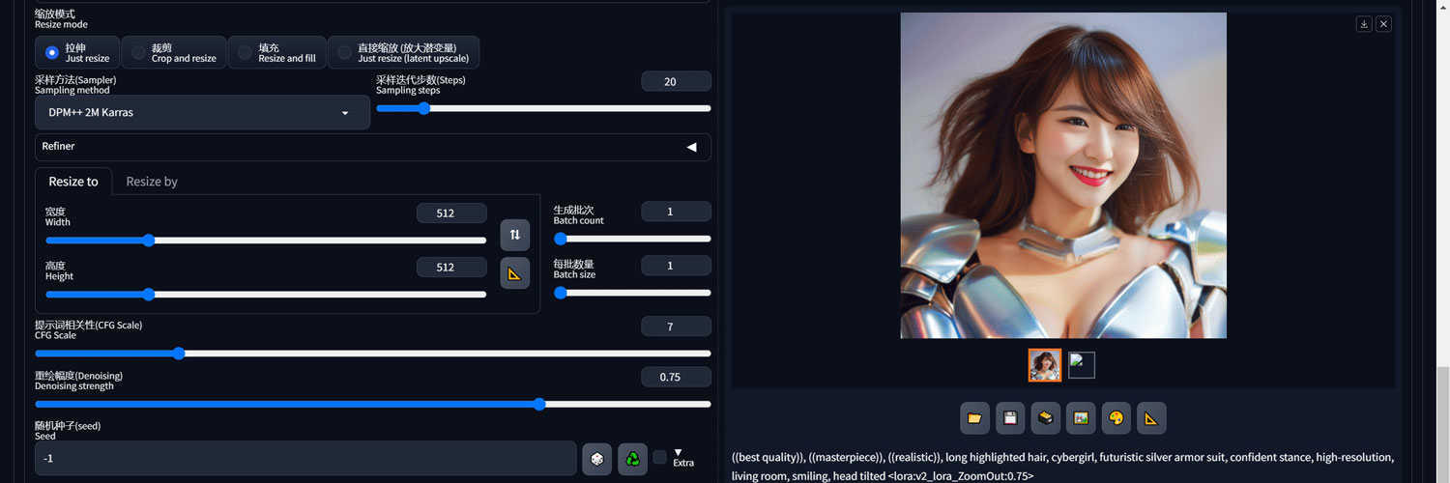Screen dimensions: 1450x483
Task: Randomize seed with the dice icon
Action: click(x=596, y=459)
